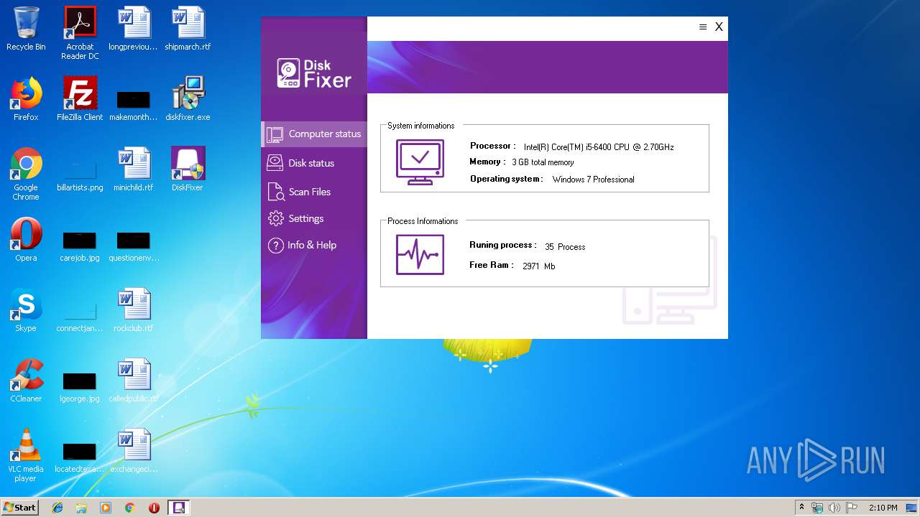Click the Info & Help question icon
This screenshot has width=920, height=517.
tap(275, 246)
